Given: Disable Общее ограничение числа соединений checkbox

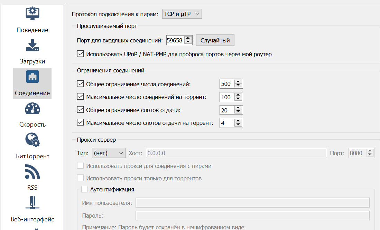Looking at the screenshot, I should (80, 84).
